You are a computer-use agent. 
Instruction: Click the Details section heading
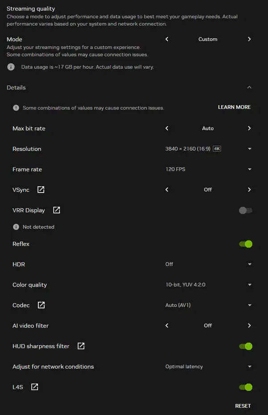pos(16,88)
